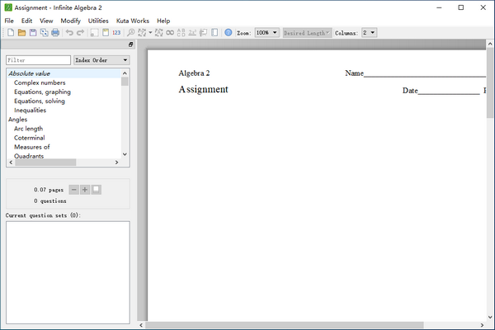Click the infinity symbol toolbar icon
The height and width of the screenshot is (330, 495).
170,33
